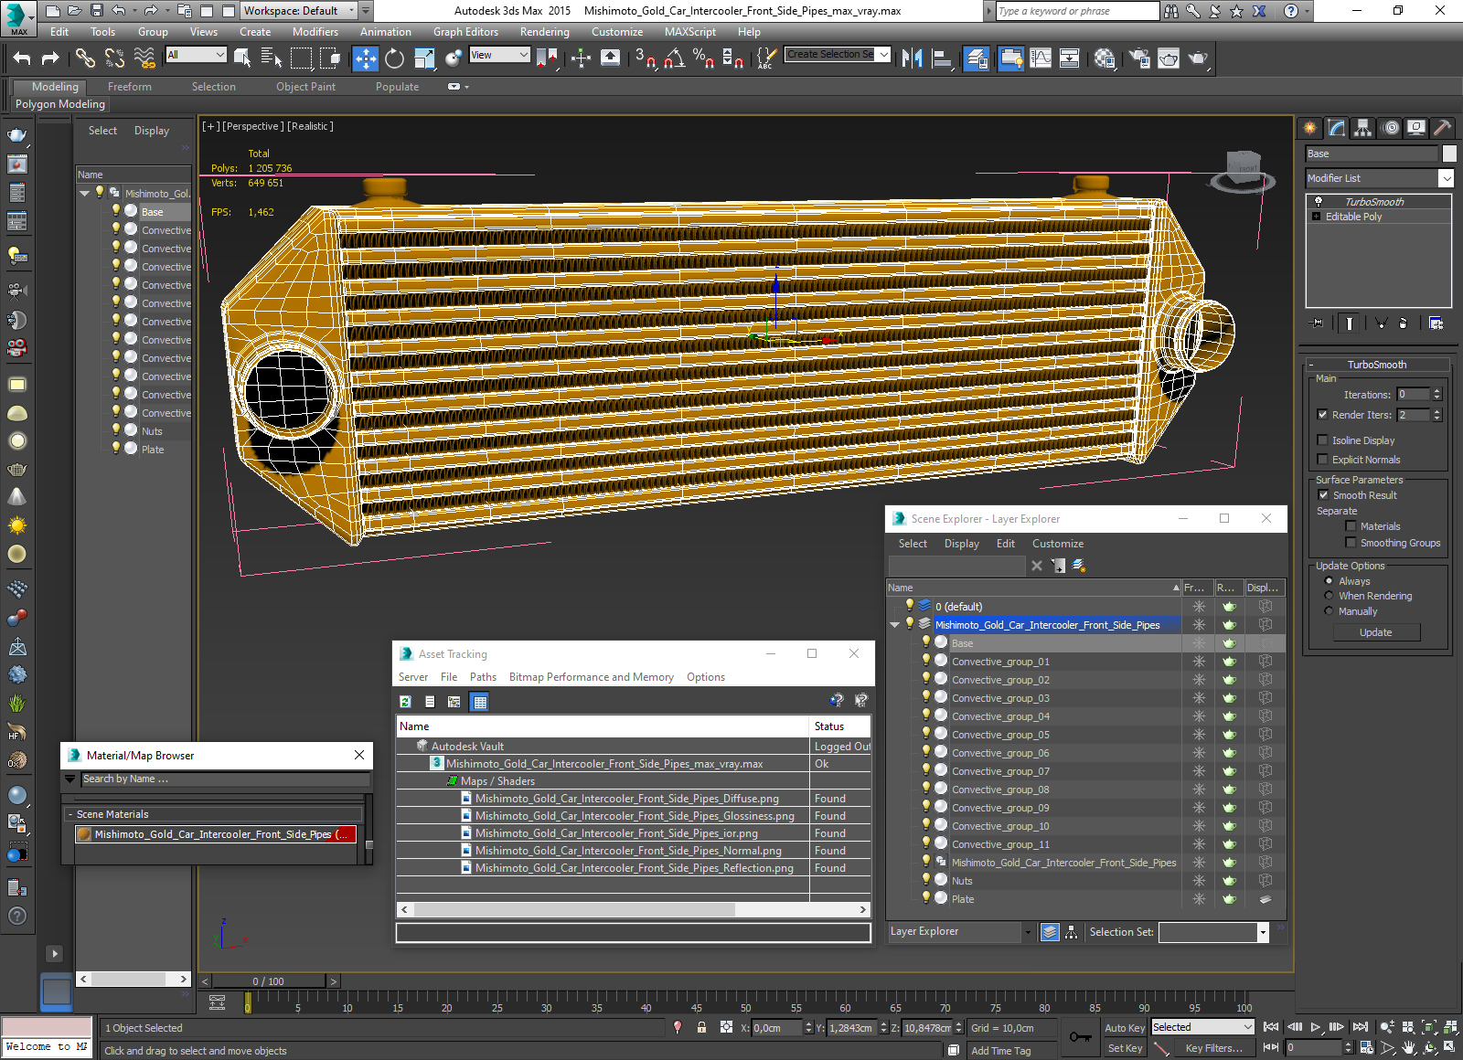
Task: Open the Modify command panel tab
Action: [1337, 128]
